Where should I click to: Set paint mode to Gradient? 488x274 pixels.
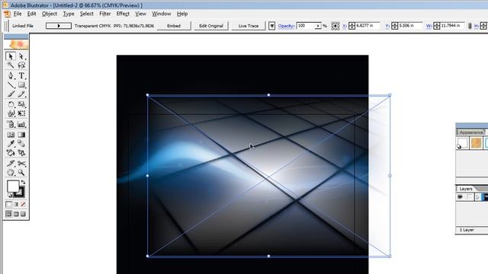[16, 205]
